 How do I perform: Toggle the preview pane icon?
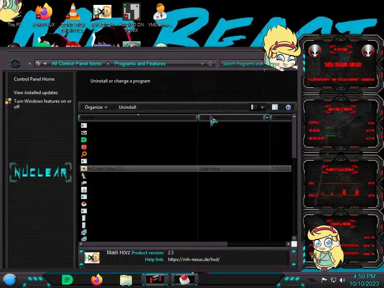point(275,107)
